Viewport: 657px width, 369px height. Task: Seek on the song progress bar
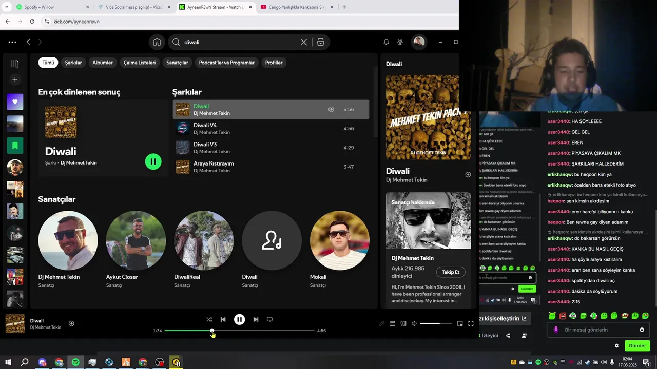tap(239, 331)
